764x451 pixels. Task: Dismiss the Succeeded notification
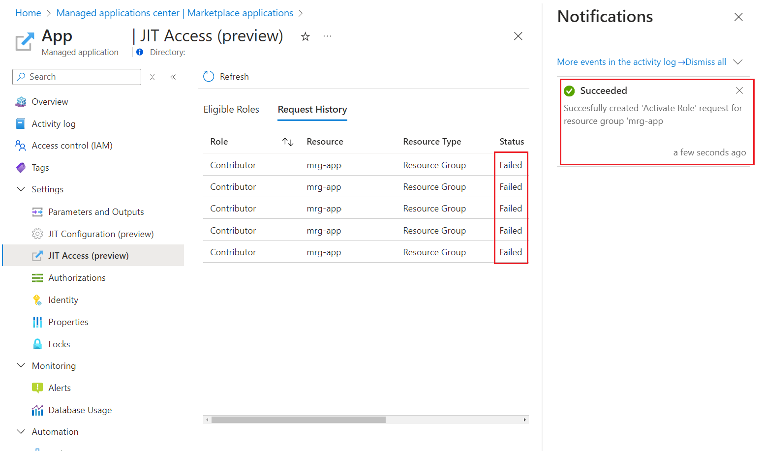click(739, 90)
